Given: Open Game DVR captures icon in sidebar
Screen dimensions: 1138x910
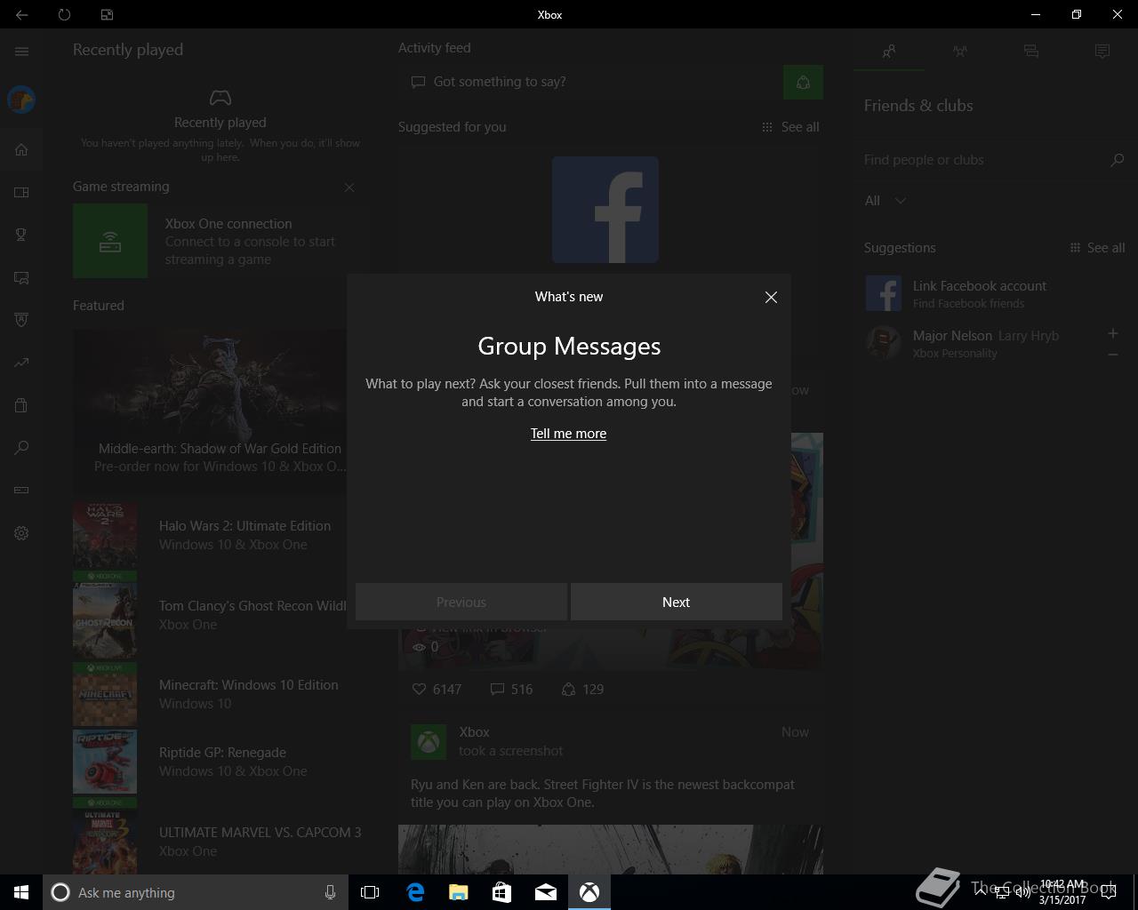Looking at the screenshot, I should pyautogui.click(x=21, y=277).
